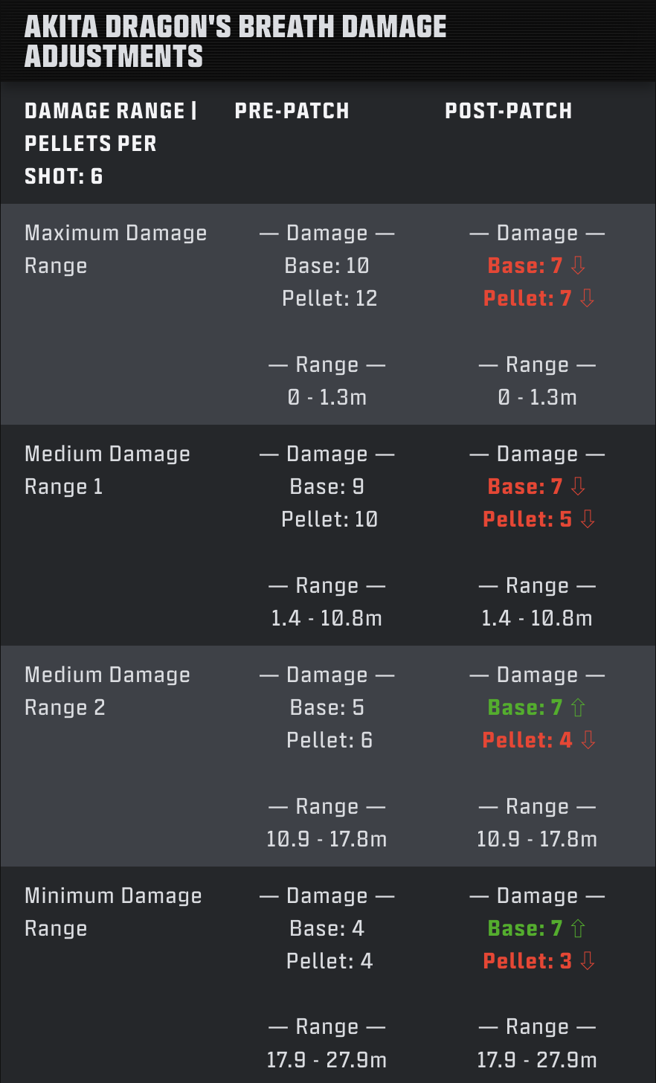Select the PRE-PATCH column header

[292, 111]
